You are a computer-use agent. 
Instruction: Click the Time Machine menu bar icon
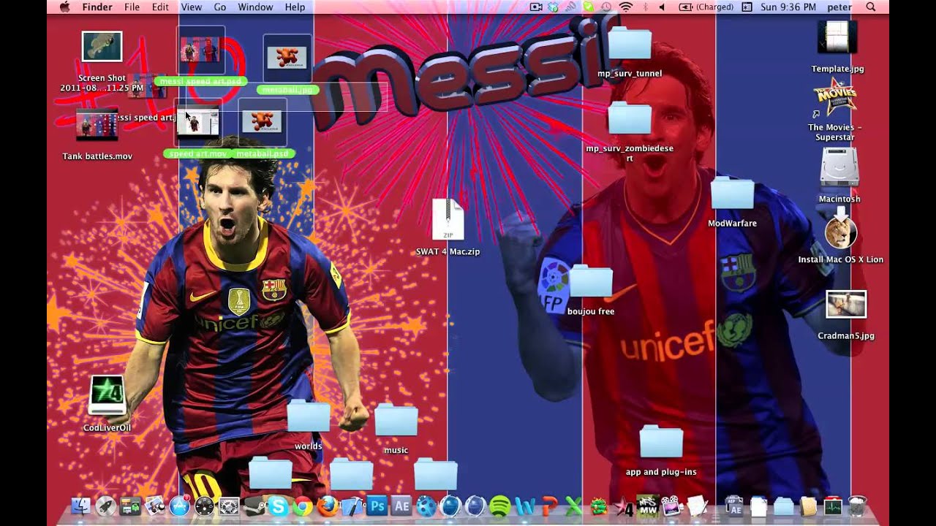click(x=606, y=7)
